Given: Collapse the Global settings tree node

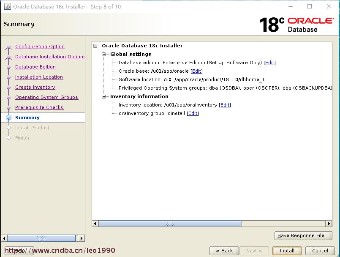Looking at the screenshot, I should tap(103, 54).
